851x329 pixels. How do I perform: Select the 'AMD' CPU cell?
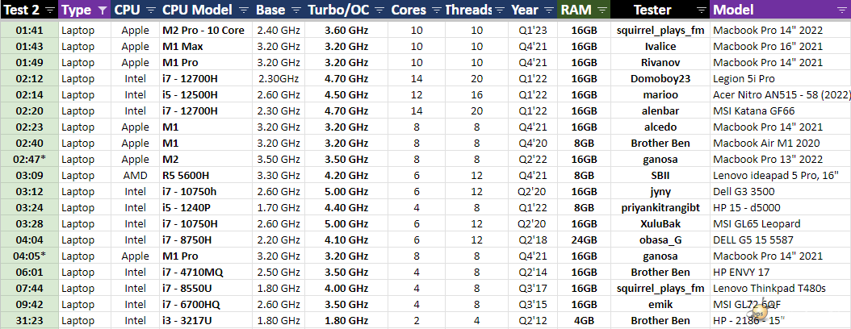point(135,175)
